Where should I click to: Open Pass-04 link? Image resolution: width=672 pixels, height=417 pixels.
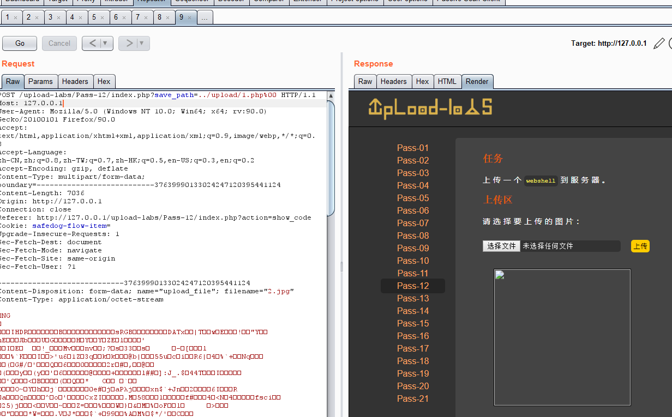tap(413, 185)
